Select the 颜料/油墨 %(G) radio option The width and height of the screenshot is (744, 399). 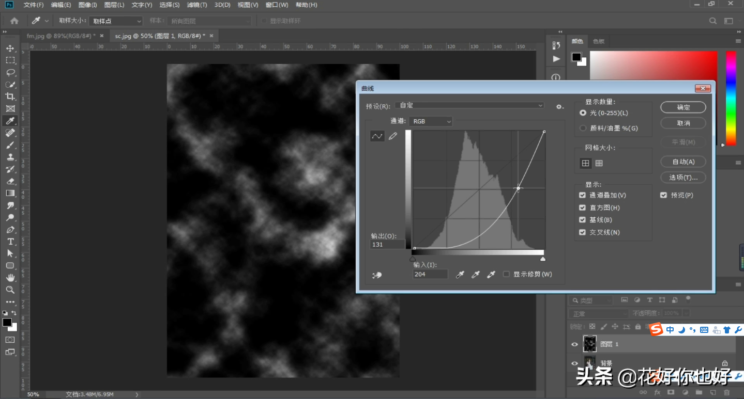pos(583,128)
